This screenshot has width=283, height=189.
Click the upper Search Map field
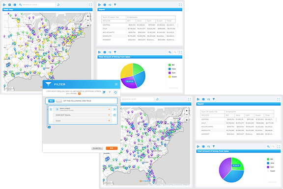(x=37, y=5)
